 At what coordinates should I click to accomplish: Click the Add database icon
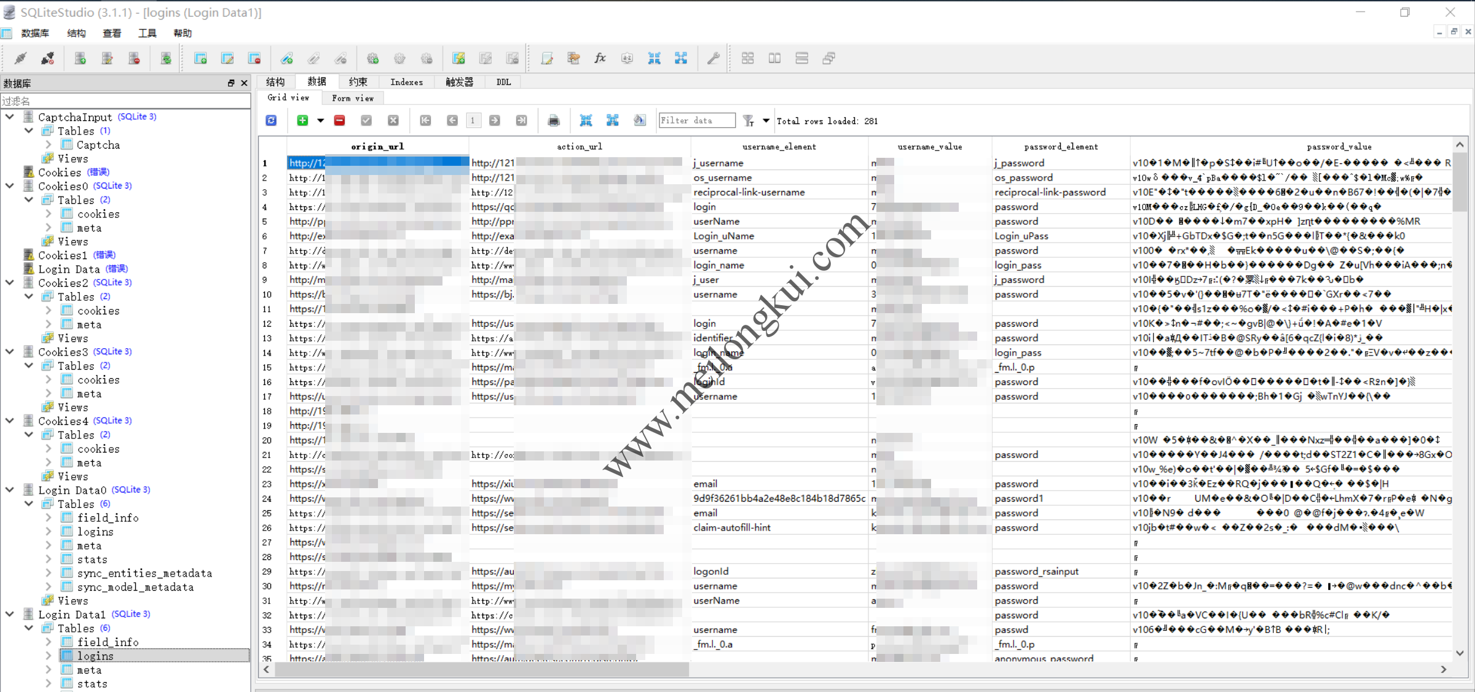pyautogui.click(x=80, y=58)
